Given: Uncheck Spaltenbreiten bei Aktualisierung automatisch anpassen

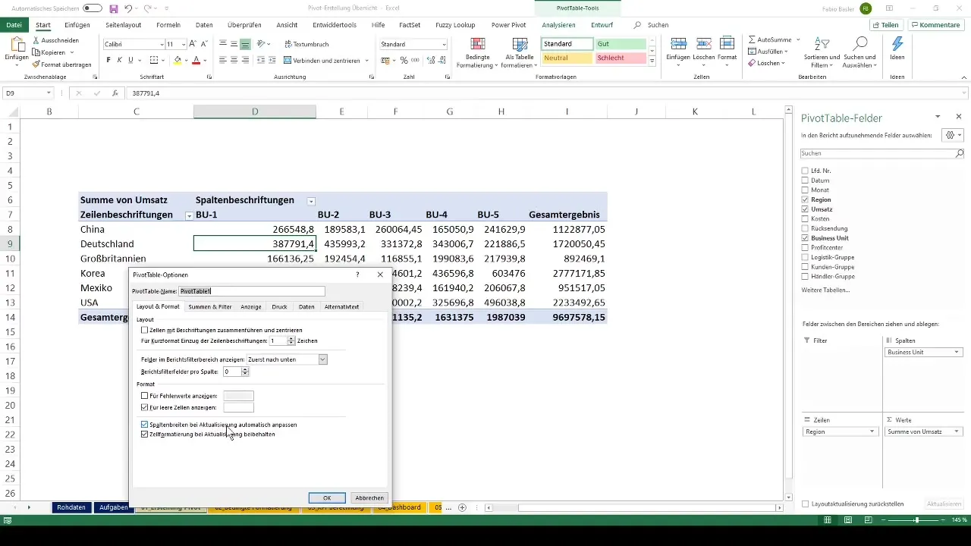Looking at the screenshot, I should (x=145, y=425).
